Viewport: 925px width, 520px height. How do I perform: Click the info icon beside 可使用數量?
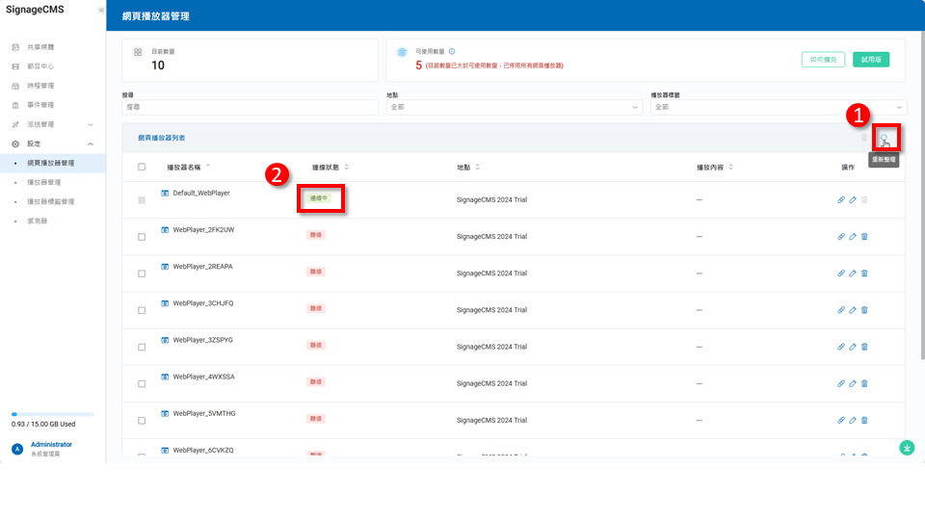[452, 51]
